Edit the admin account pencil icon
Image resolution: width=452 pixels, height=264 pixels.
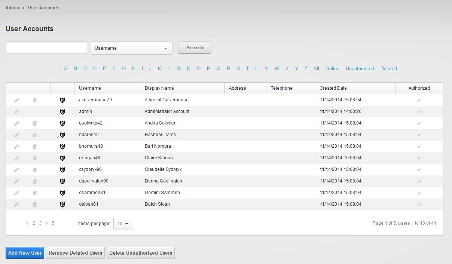click(16, 112)
